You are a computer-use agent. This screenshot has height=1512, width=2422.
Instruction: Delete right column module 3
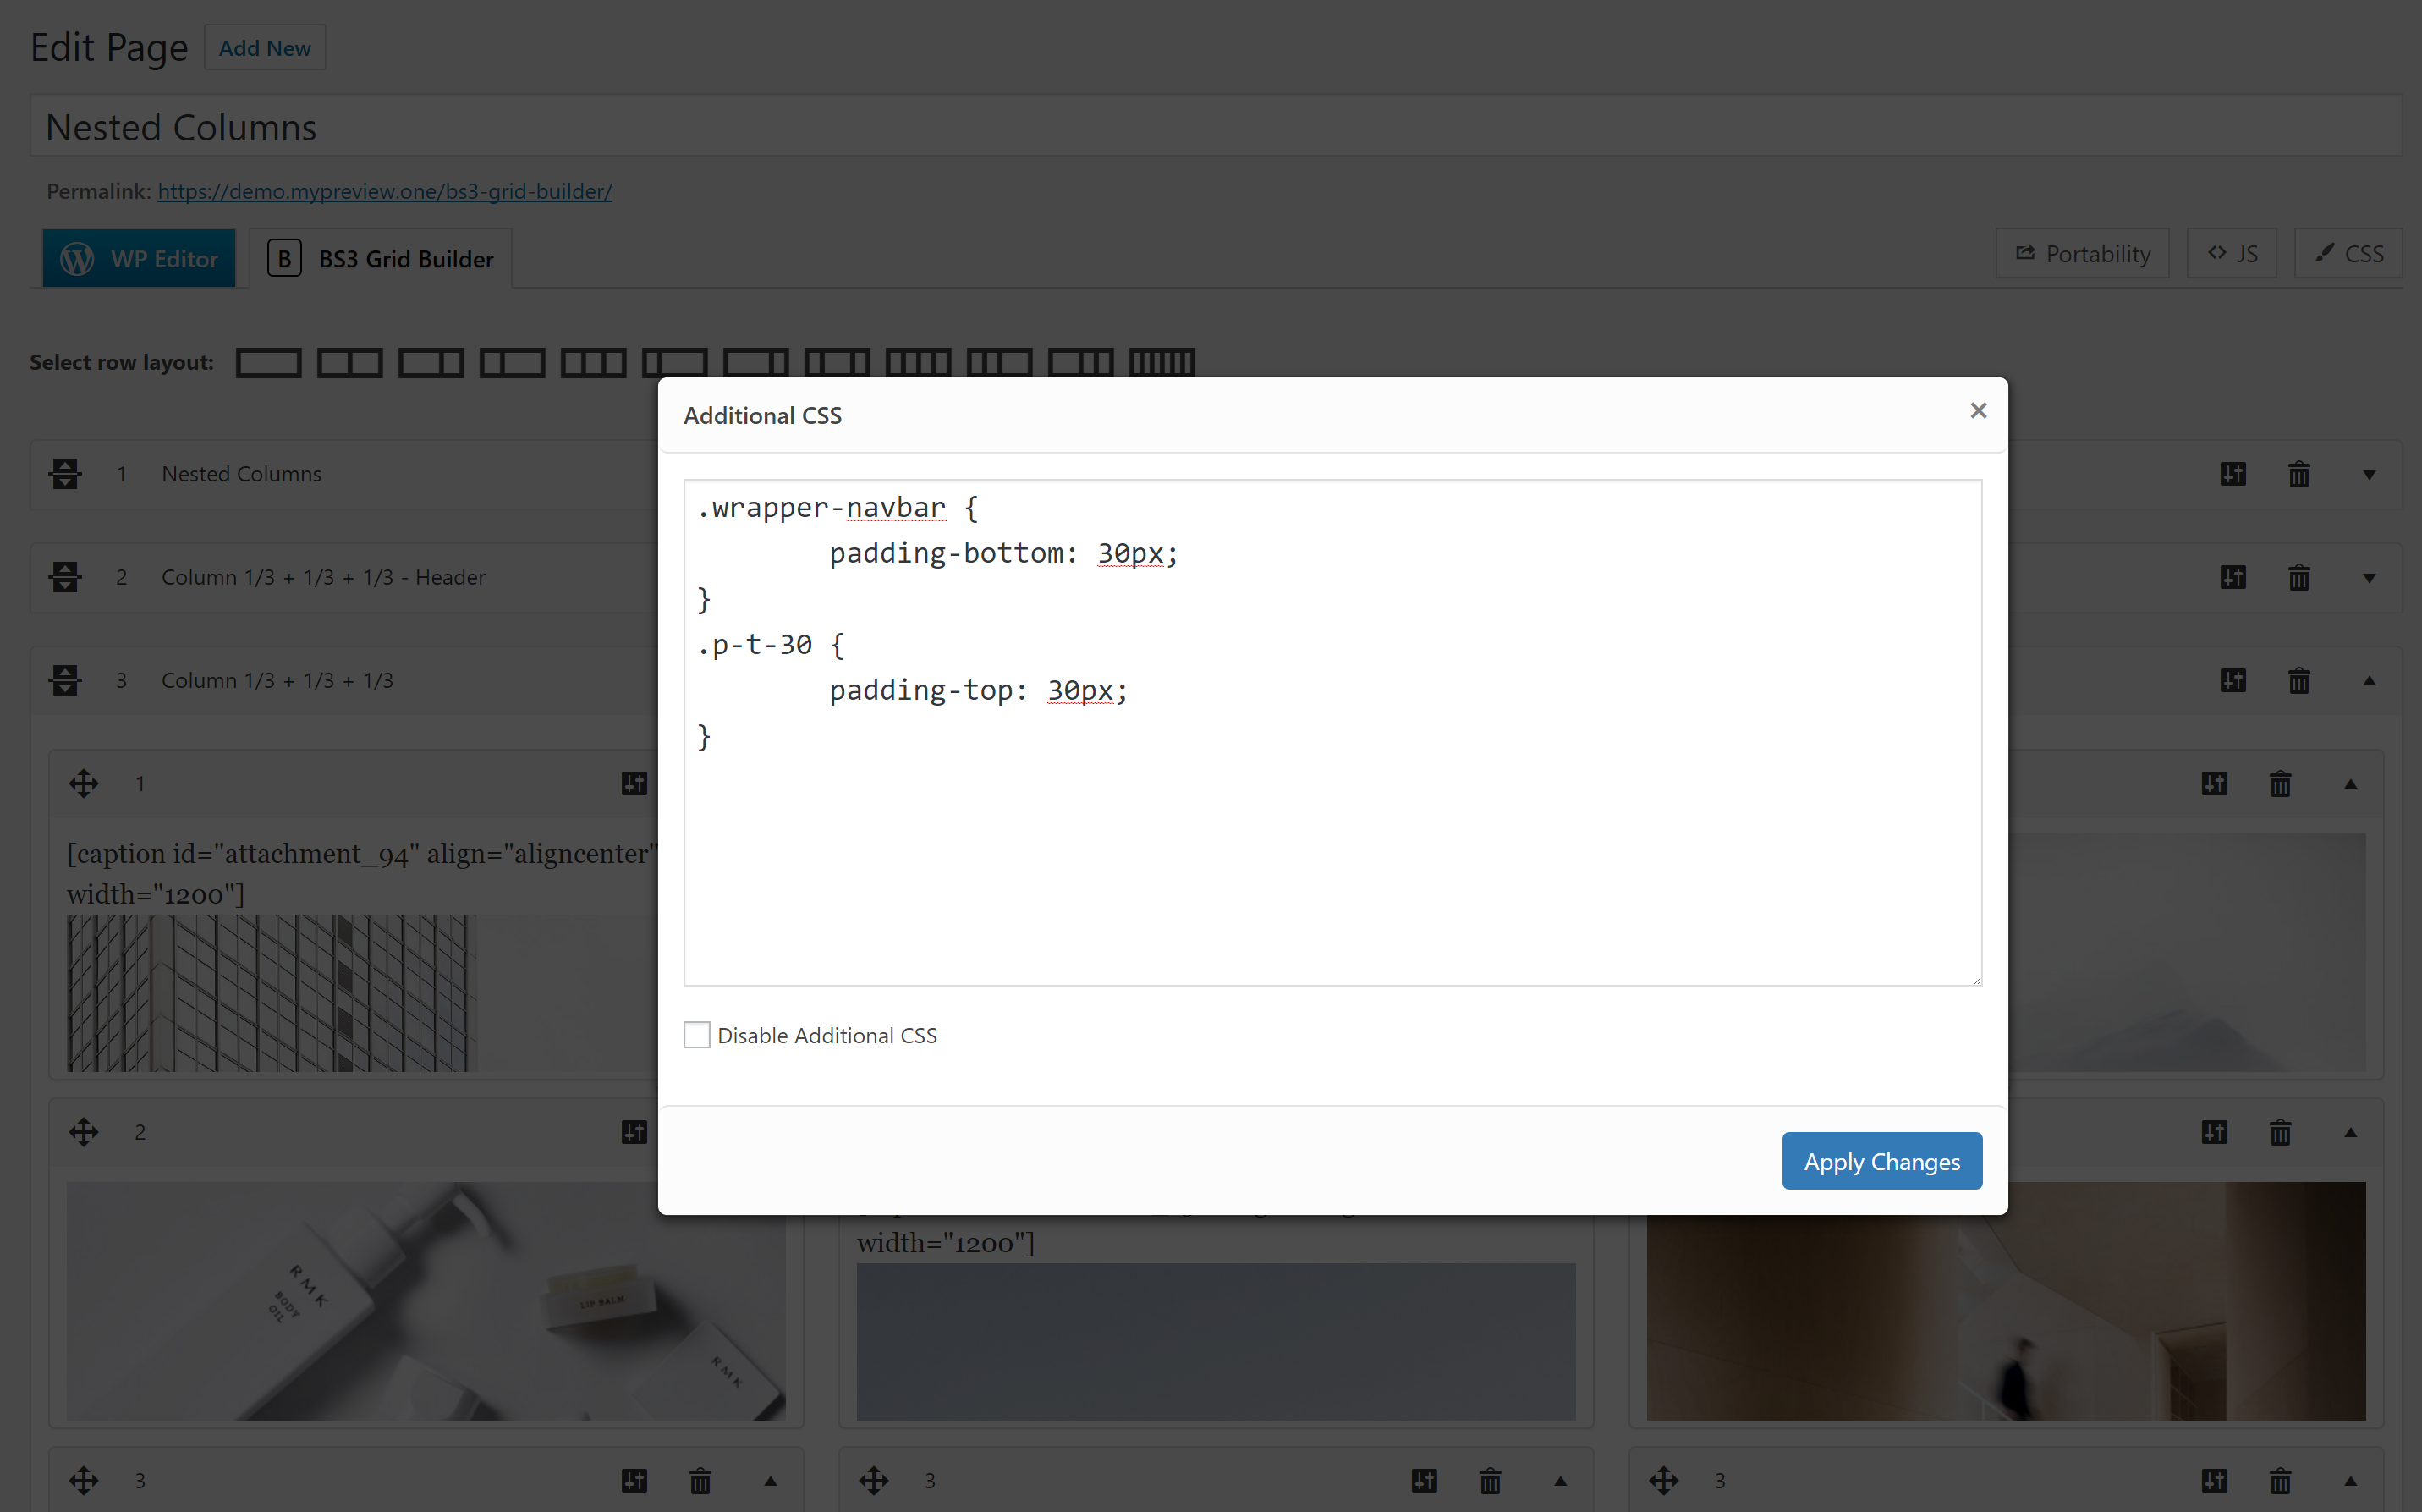pos(2280,1480)
